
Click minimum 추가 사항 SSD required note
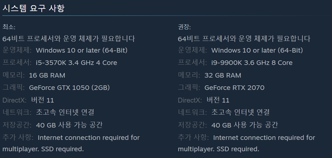coord(71,143)
